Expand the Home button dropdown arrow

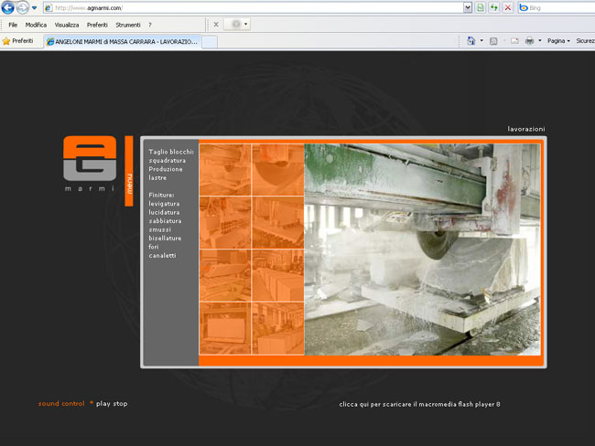tap(481, 40)
